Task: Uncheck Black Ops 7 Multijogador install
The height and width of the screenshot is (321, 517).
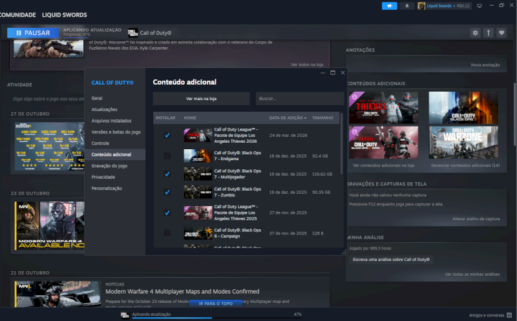Action: 167,174
